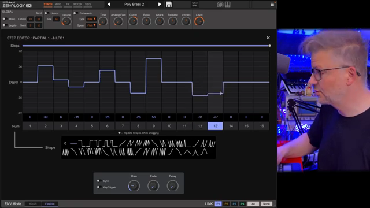
Task: Click the step 2 depth value 39
Action: [x=46, y=117]
